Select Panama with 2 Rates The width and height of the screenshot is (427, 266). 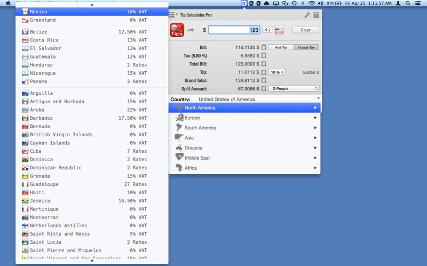[x=92, y=81]
